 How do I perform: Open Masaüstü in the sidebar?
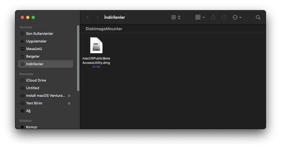(x=45, y=49)
